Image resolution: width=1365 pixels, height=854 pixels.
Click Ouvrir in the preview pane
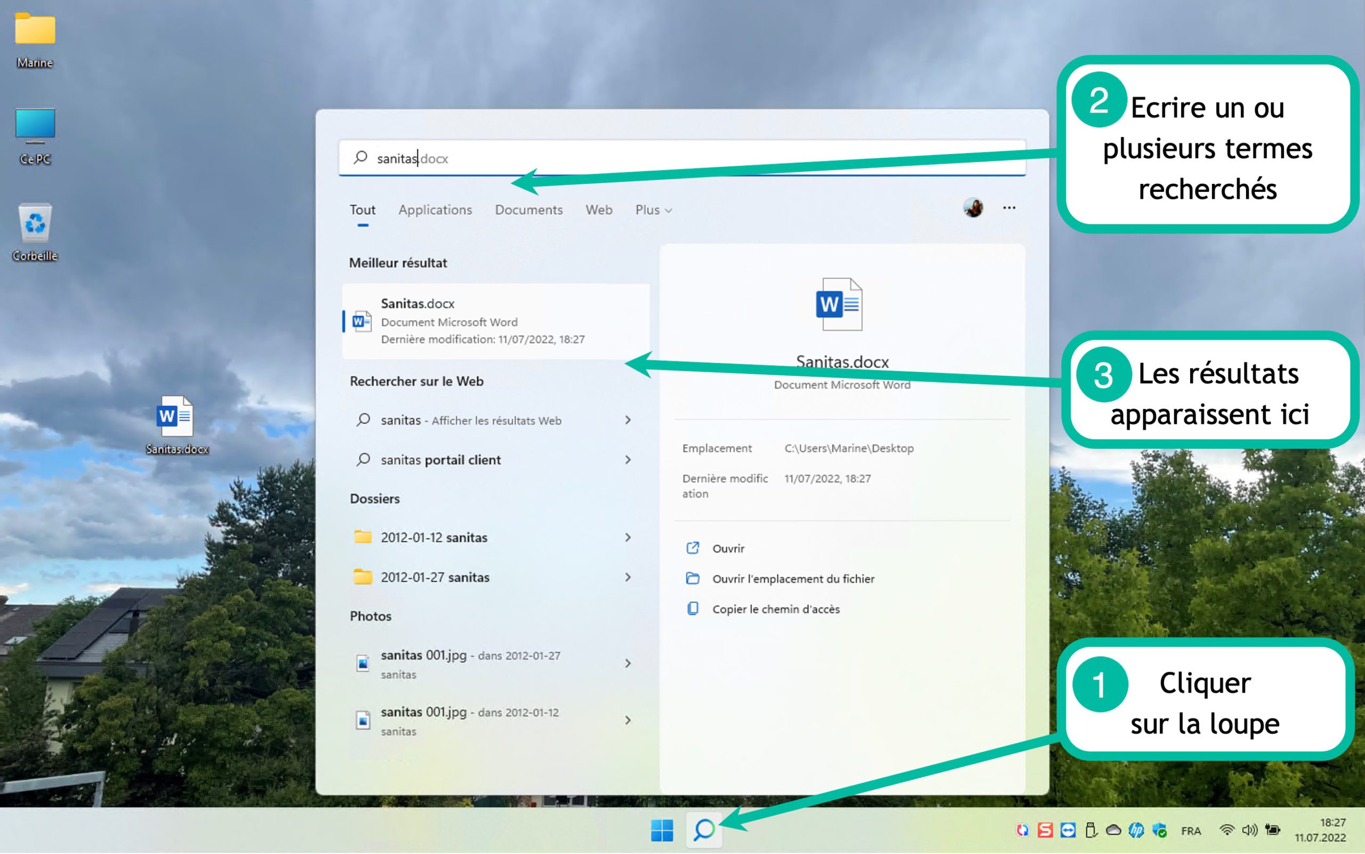click(x=728, y=549)
